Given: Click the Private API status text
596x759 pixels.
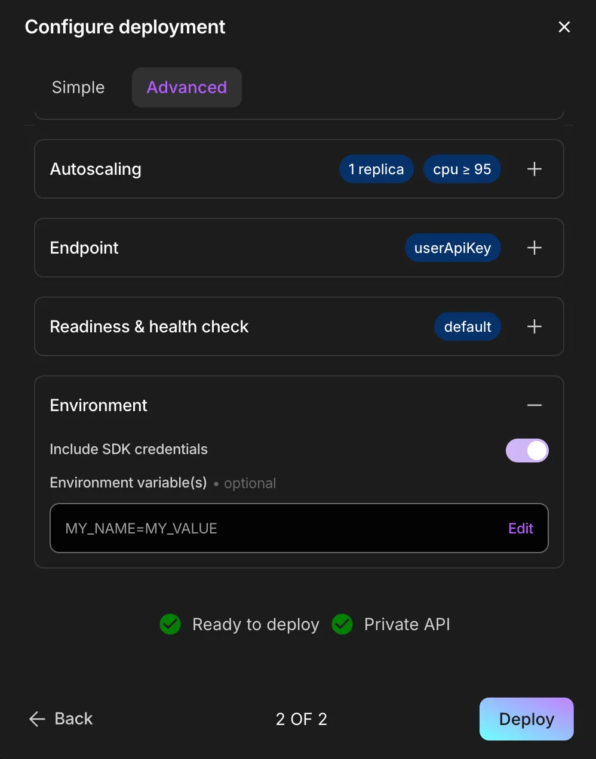Looking at the screenshot, I should (x=407, y=624).
